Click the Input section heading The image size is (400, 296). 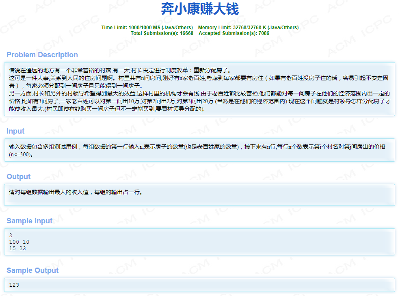pos(15,131)
